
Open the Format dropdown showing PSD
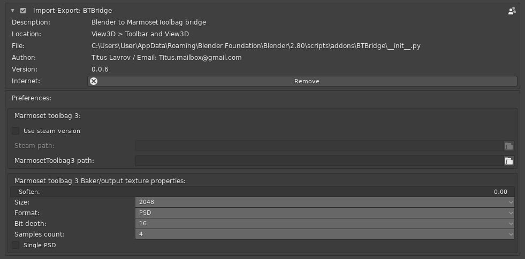pyautogui.click(x=324, y=213)
